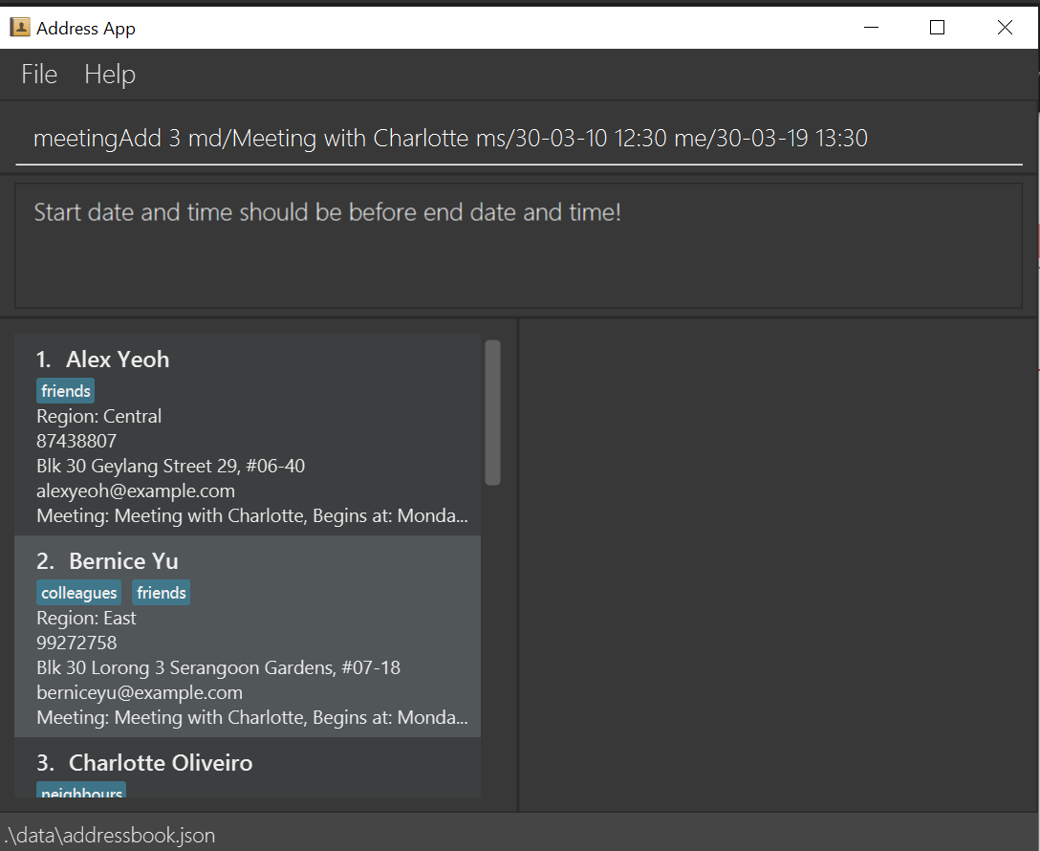Screen dimensions: 1040x851
Task: Click the meetingAdd command input box
Action: tap(519, 138)
